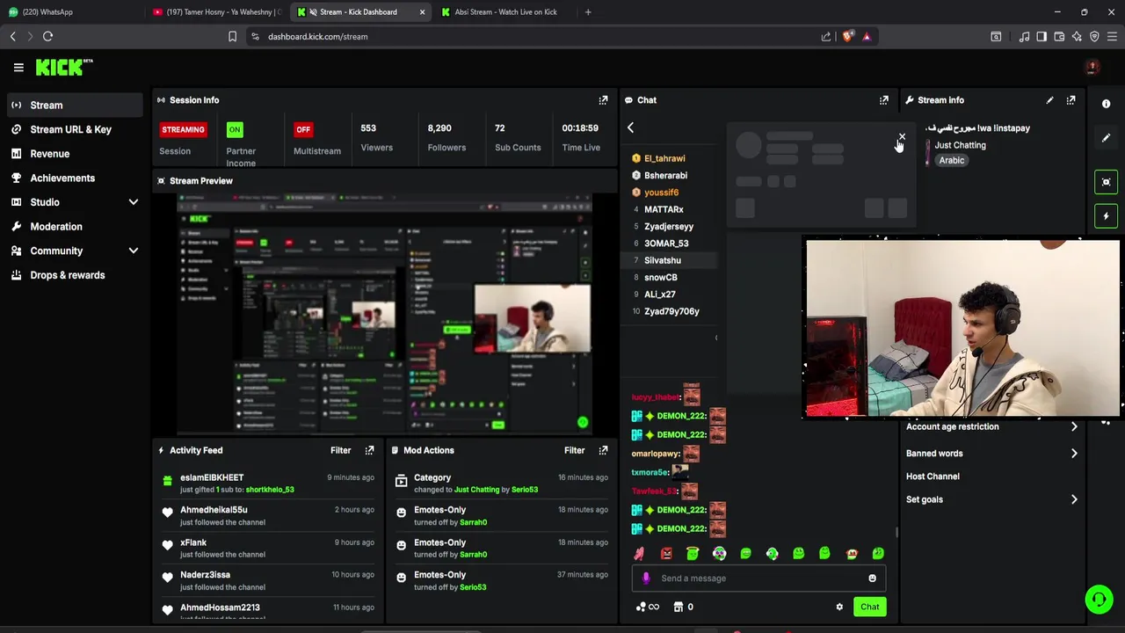Screen dimensions: 1125x633
Task: Pop out the Stream info panel
Action: coord(1071,100)
